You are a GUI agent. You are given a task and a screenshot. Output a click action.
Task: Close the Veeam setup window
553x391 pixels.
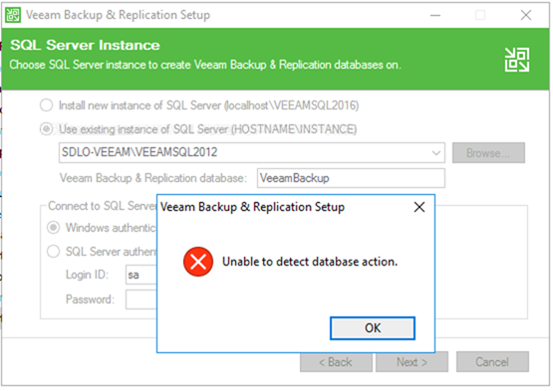click(x=526, y=15)
